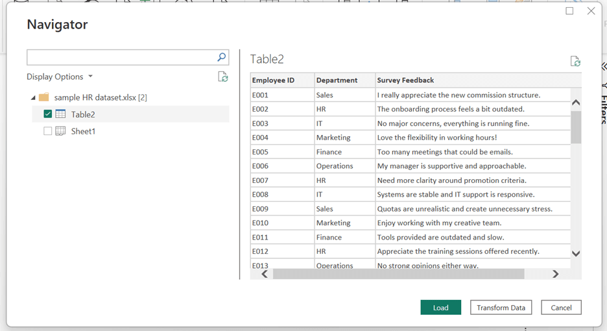Uncheck the Table2 checkbox

[x=47, y=114]
